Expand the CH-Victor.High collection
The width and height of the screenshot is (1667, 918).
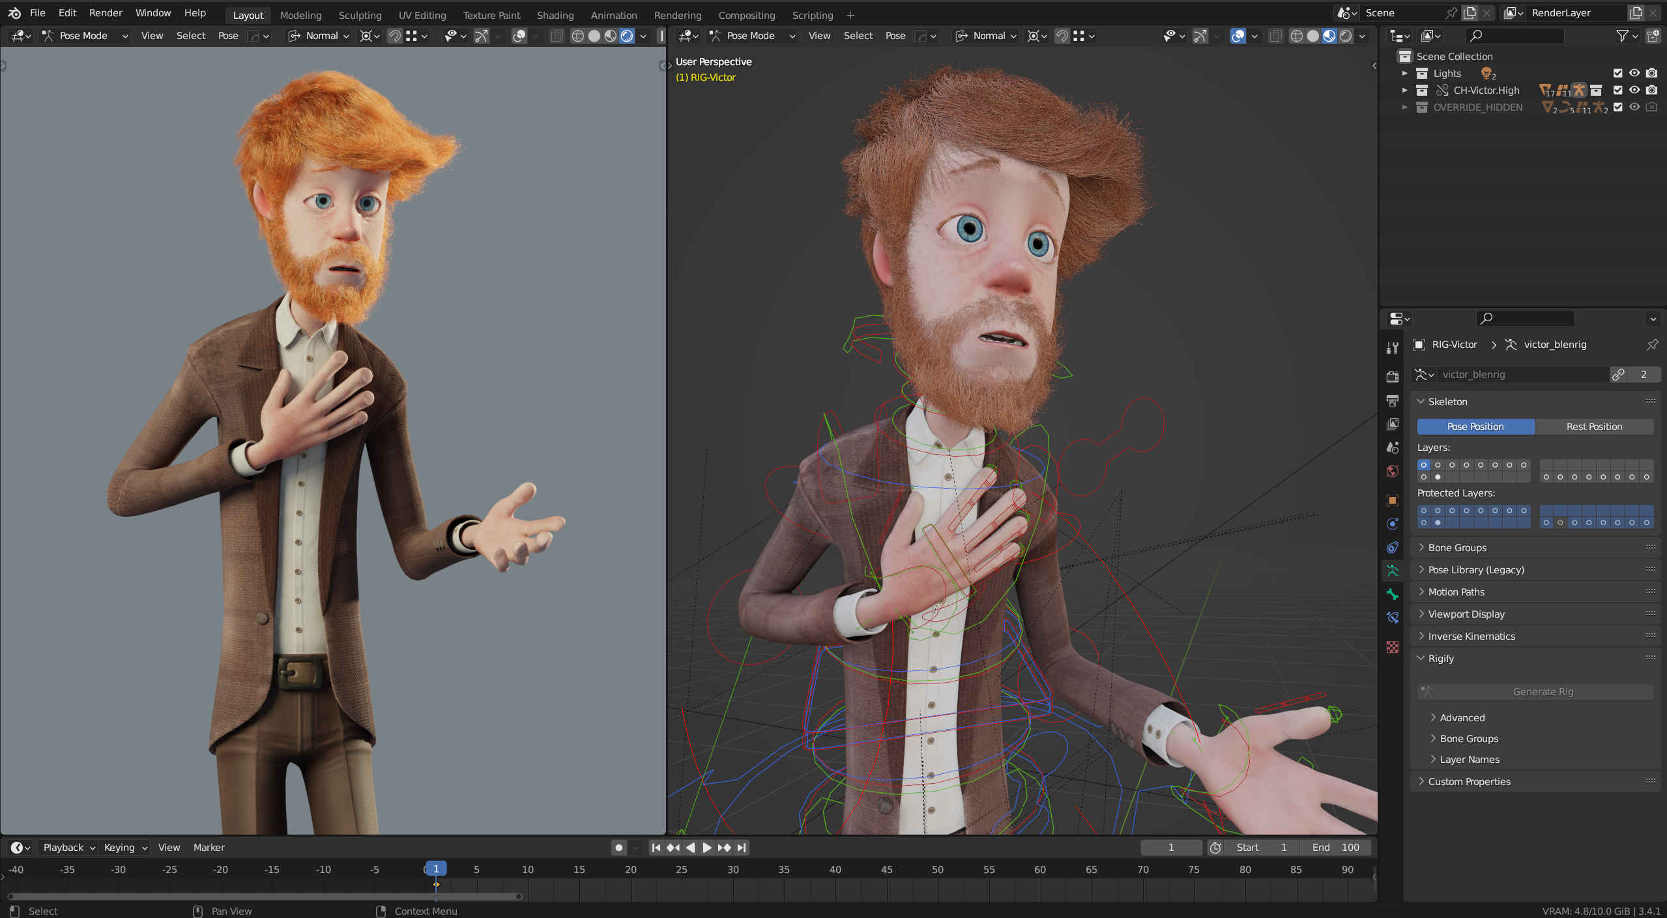pos(1404,90)
